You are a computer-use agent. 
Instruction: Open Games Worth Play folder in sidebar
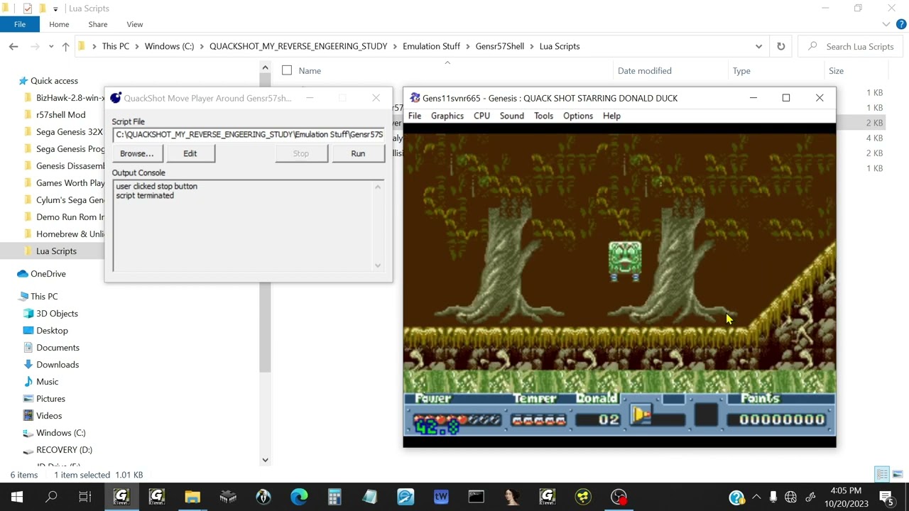[x=70, y=183]
